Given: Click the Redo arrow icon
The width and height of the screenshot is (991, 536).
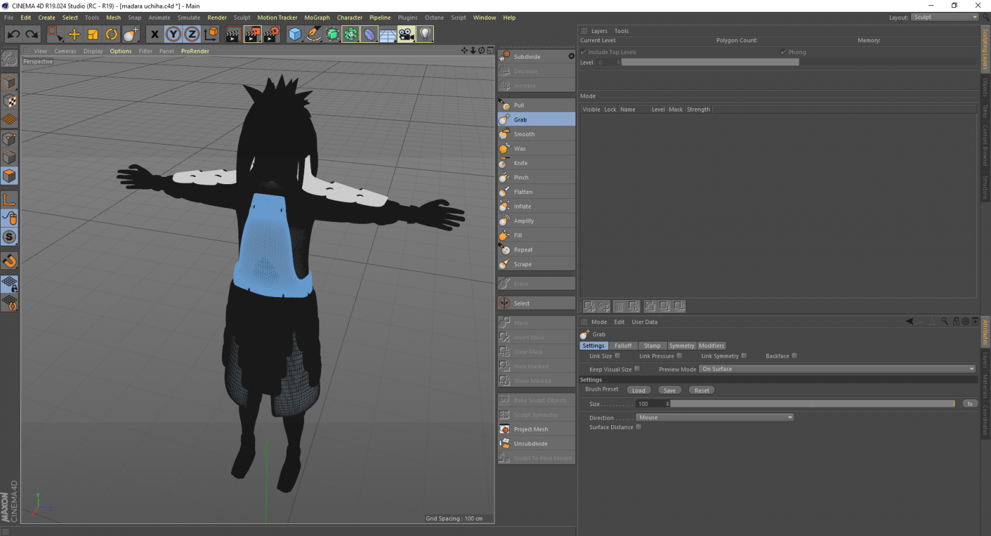Looking at the screenshot, I should coord(32,34).
